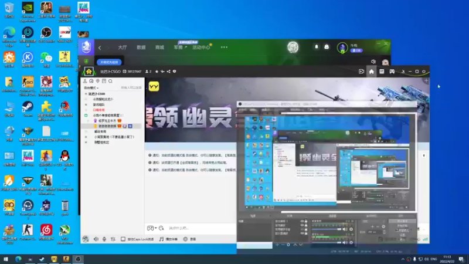
Task: Open Steam desktop shortcut
Action: (28, 109)
